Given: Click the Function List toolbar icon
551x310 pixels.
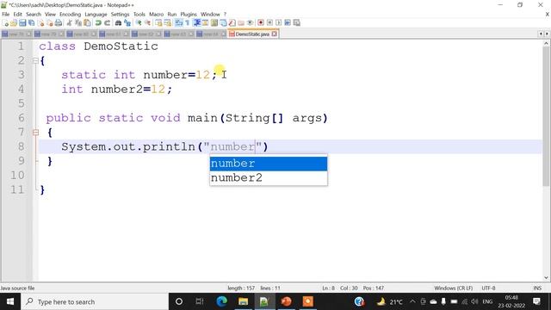Looking at the screenshot, I should 232,23.
